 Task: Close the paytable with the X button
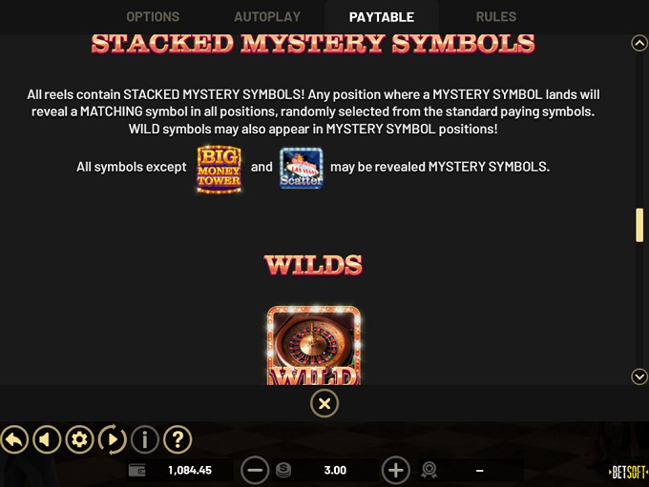pyautogui.click(x=324, y=403)
